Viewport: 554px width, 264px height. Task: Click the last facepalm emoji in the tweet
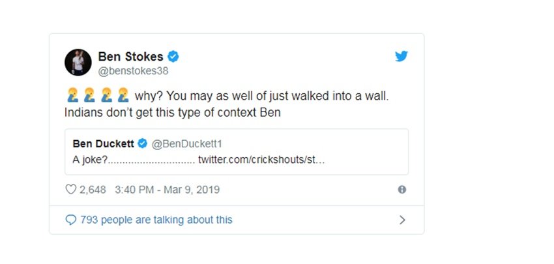pyautogui.click(x=123, y=95)
